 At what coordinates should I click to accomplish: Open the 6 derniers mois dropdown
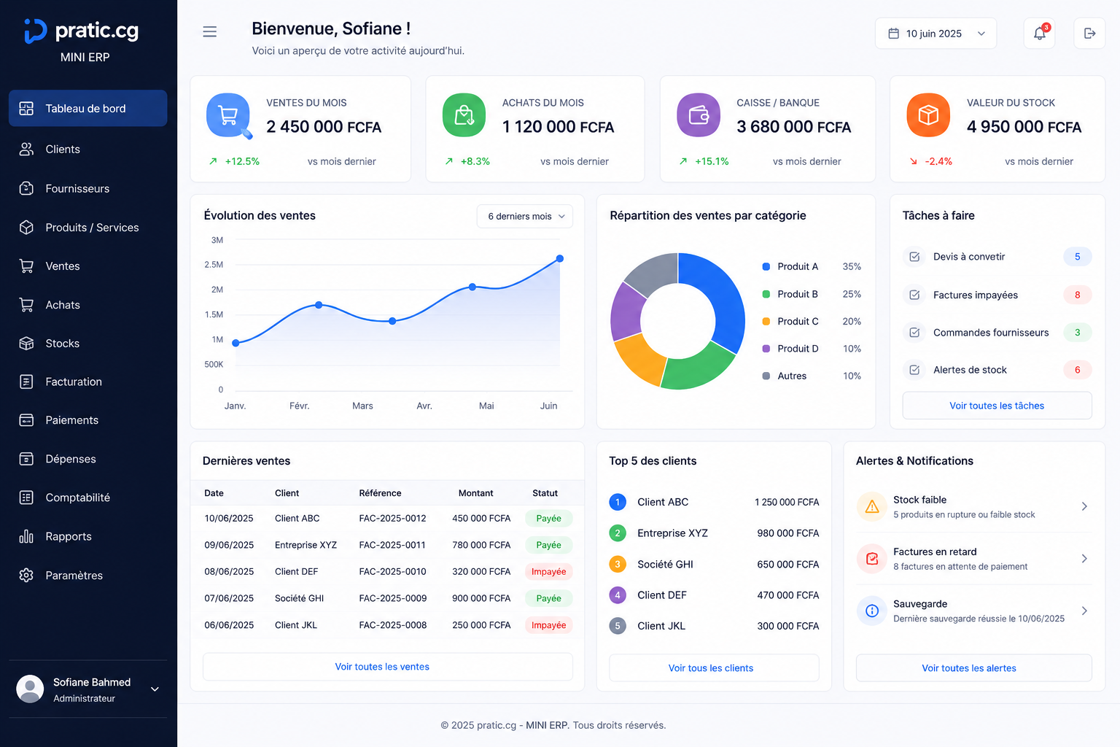point(525,217)
